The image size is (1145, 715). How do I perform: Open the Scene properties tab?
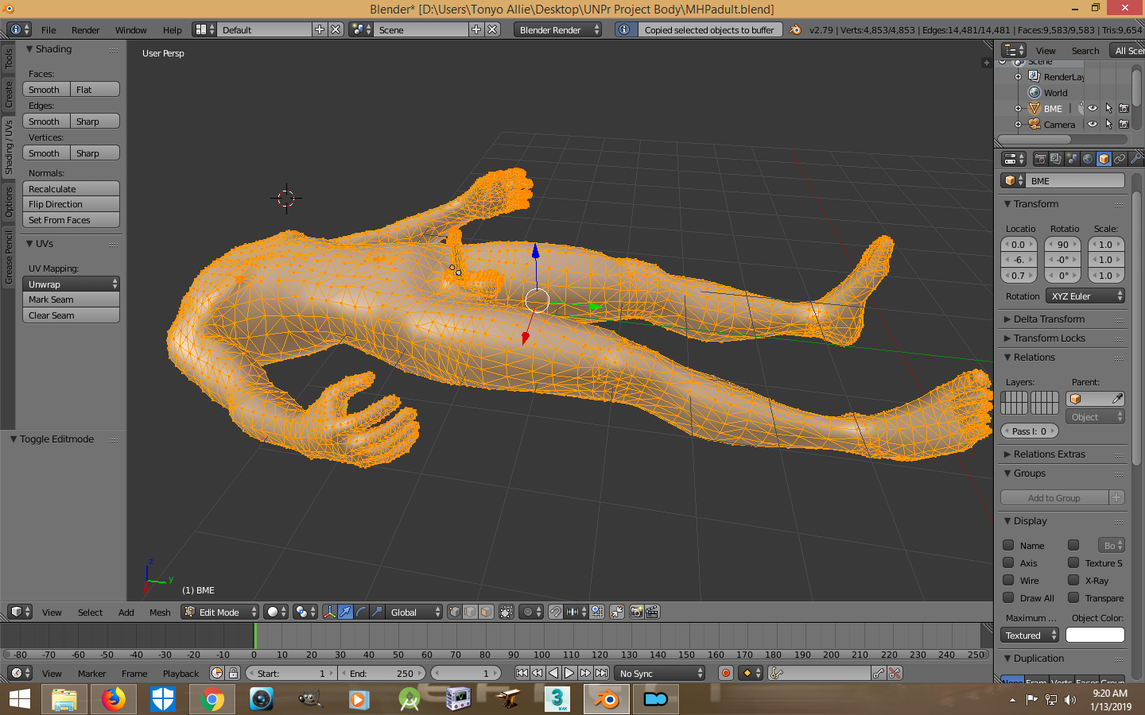[x=1072, y=159]
